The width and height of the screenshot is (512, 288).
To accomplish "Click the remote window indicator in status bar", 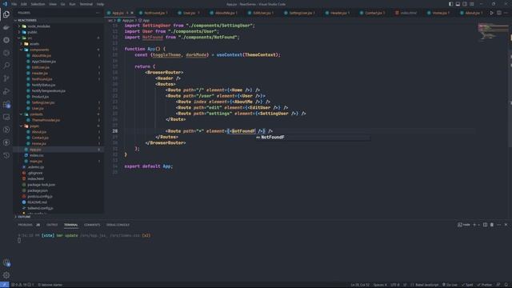I will 4,285.
